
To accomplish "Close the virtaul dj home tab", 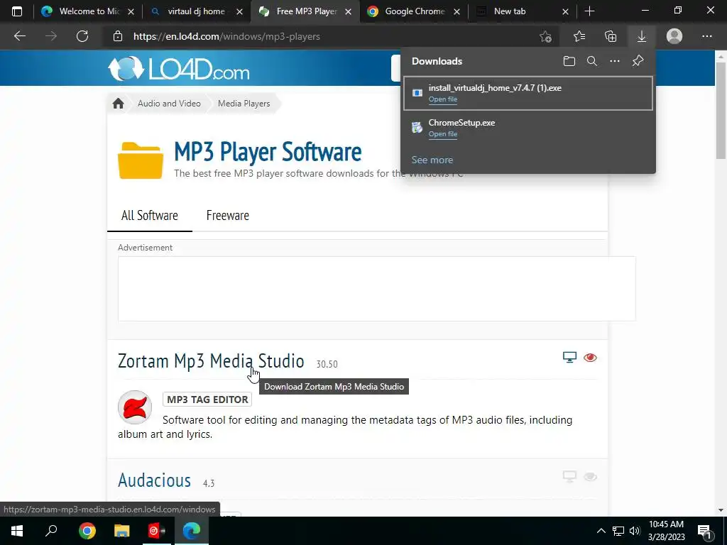I will tap(239, 11).
